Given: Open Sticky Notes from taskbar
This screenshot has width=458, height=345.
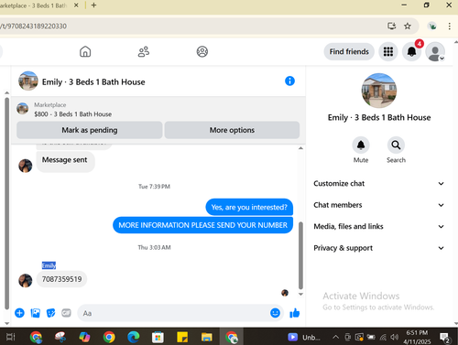Looking at the screenshot, I should (x=182, y=337).
